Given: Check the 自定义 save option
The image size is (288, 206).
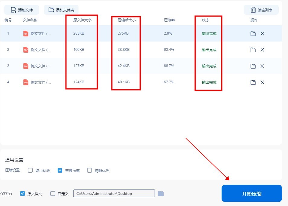Looking at the screenshot, I should pos(53,194).
